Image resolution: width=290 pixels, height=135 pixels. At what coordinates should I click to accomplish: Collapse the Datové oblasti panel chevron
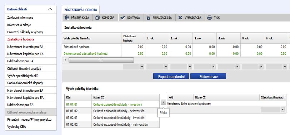(x=50, y=9)
